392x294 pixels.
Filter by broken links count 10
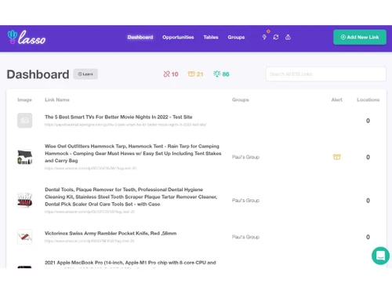pos(171,74)
